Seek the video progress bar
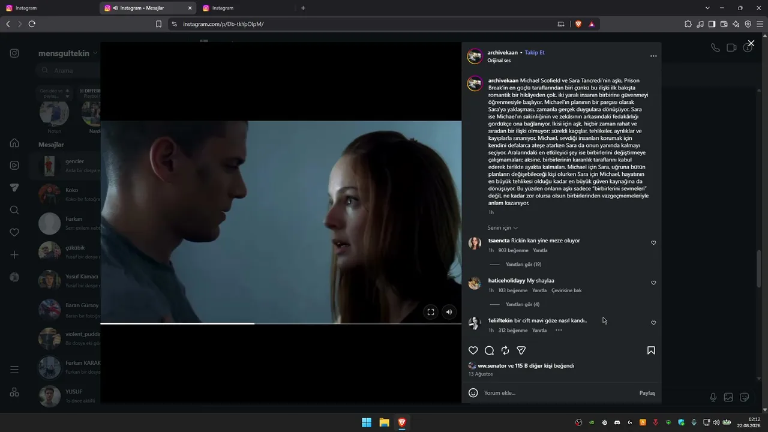This screenshot has height=432, width=768. pyautogui.click(x=281, y=323)
